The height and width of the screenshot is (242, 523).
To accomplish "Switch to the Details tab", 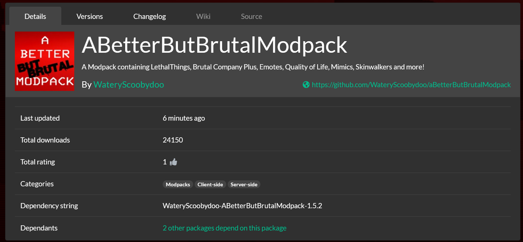I will click(35, 16).
